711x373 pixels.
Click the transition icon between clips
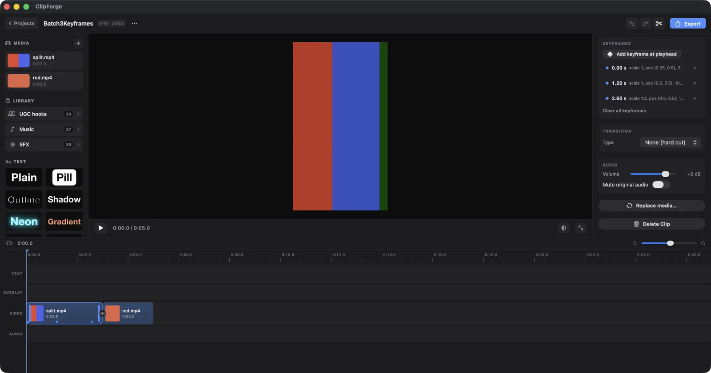tap(102, 313)
